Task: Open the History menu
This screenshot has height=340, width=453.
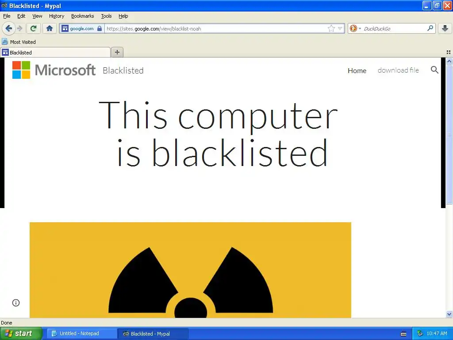Action: tap(57, 16)
